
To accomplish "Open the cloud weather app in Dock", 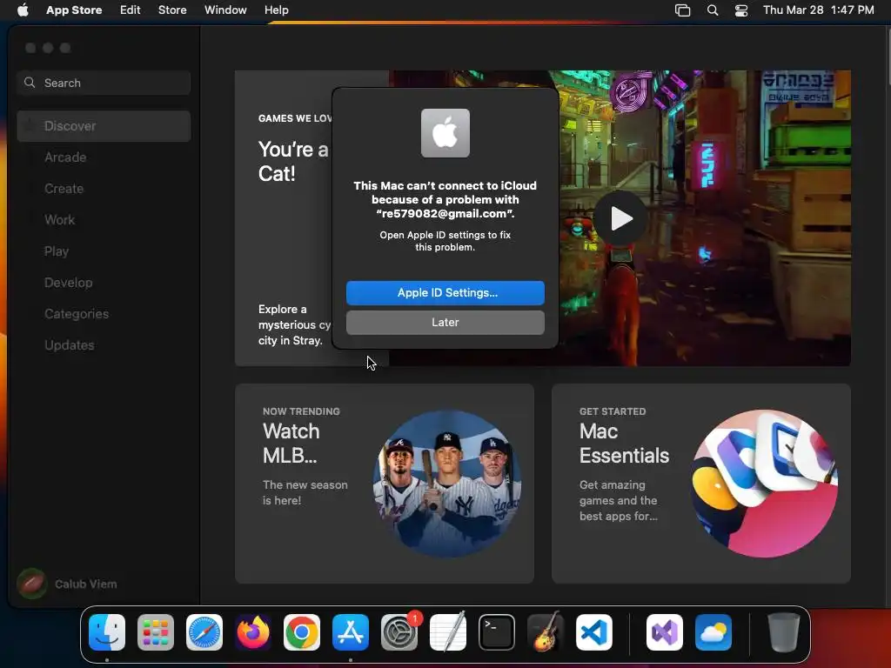I will pos(713,632).
